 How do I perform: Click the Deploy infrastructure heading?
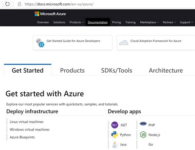pyautogui.click(x=32, y=111)
